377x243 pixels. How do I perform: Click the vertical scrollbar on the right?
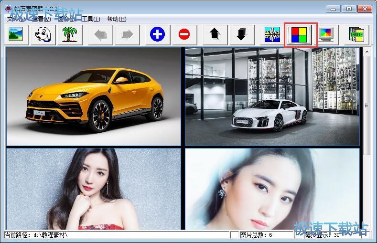(x=366, y=105)
